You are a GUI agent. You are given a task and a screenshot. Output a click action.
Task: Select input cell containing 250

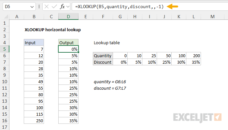[34, 121]
